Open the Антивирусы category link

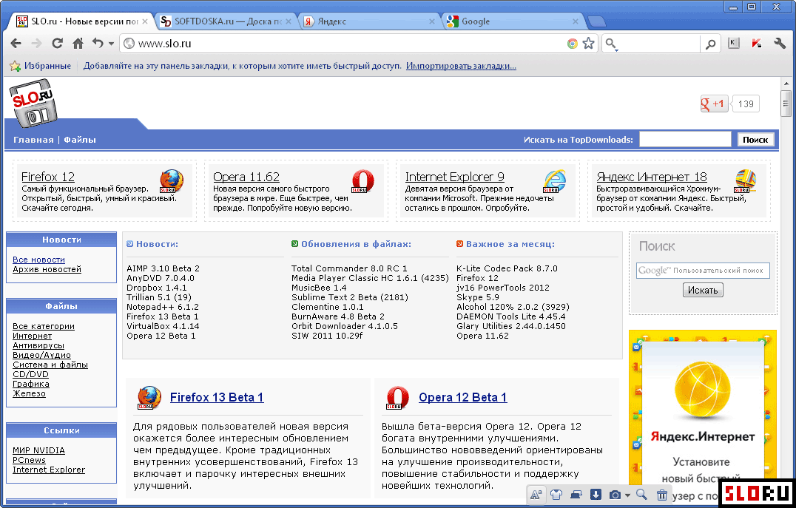[x=38, y=345]
